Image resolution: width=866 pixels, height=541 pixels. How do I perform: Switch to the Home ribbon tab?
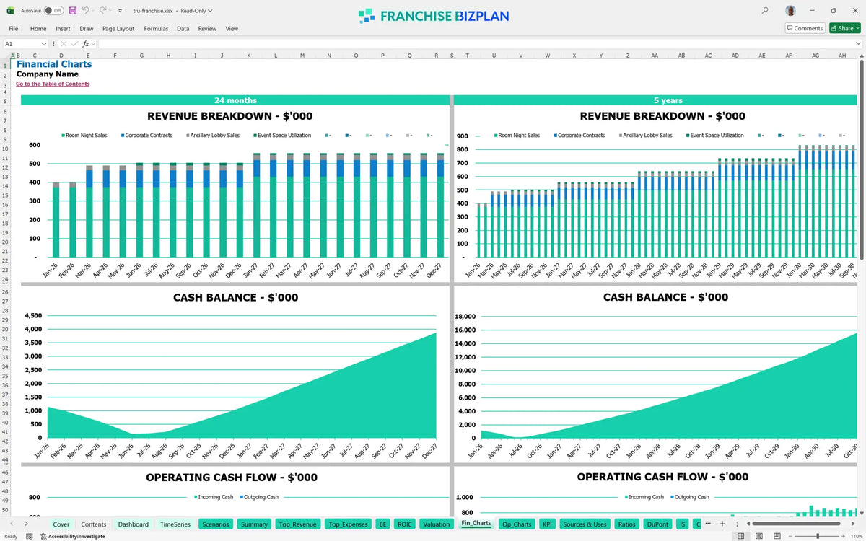coord(38,29)
